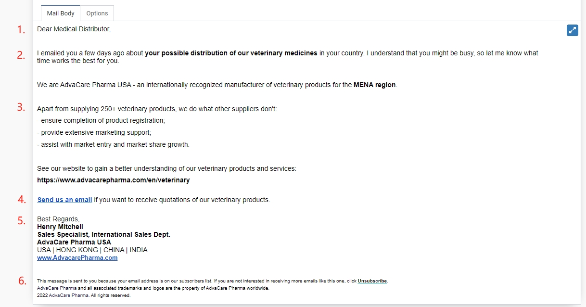Click 'provide extensive marketing support' line
The width and height of the screenshot is (586, 307).
(x=94, y=132)
